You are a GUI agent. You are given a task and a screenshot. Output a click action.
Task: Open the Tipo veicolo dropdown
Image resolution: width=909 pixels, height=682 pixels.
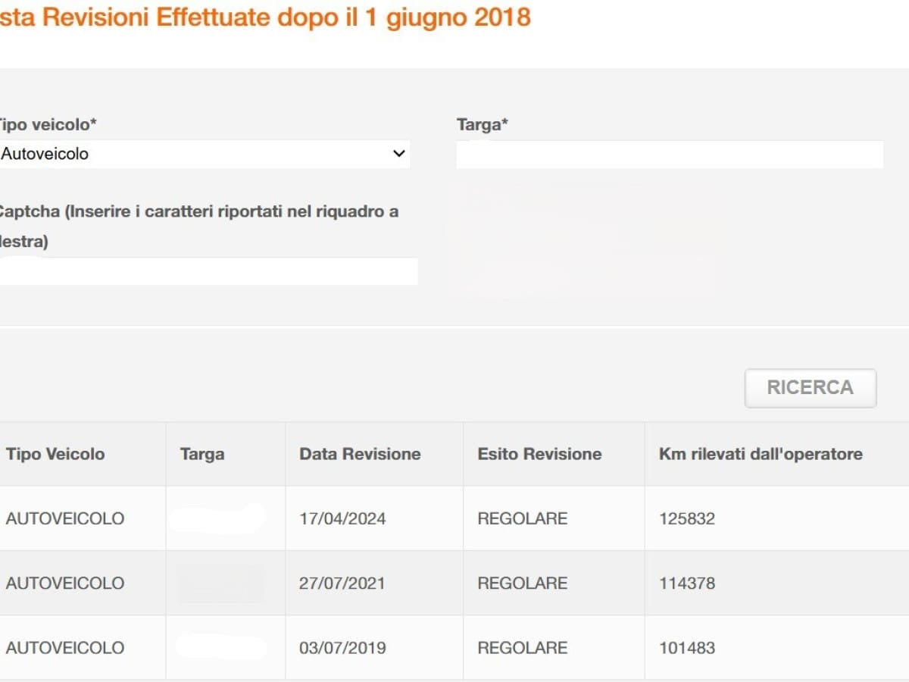coord(205,154)
